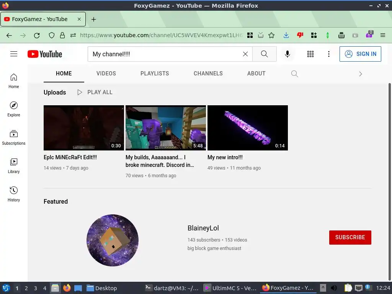Click the 0:30 Minecraft edit thumbnail

click(x=84, y=128)
